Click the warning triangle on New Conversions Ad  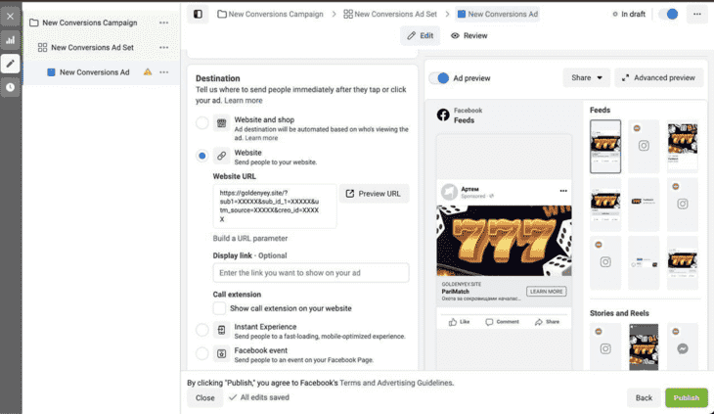pyautogui.click(x=148, y=72)
